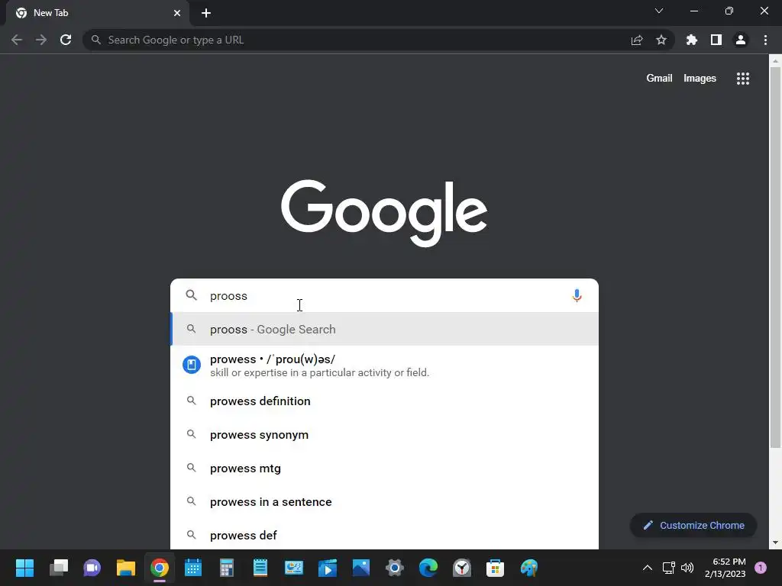Viewport: 782px width, 586px height.
Task: Open the Notepad taskbar icon
Action: pyautogui.click(x=260, y=568)
